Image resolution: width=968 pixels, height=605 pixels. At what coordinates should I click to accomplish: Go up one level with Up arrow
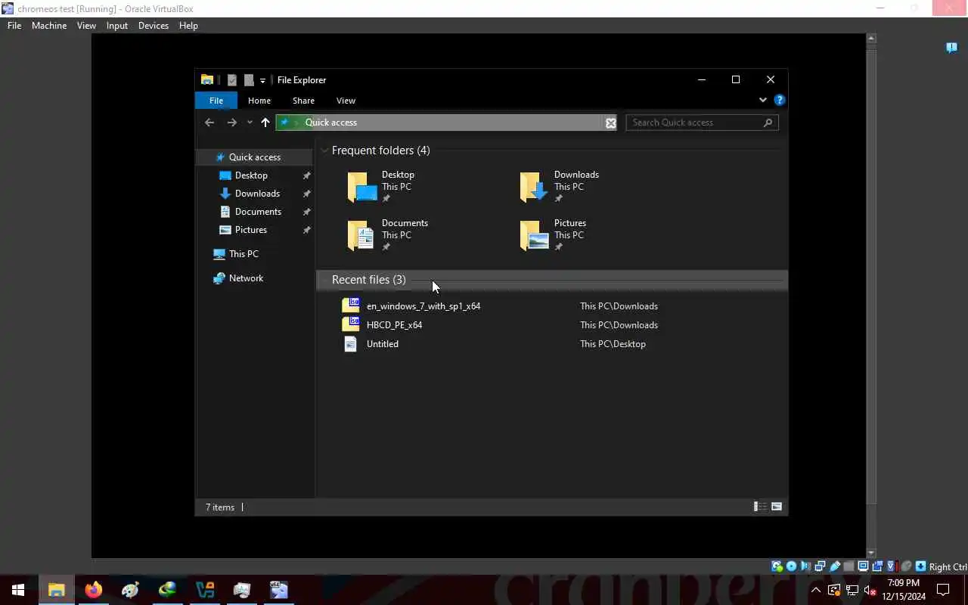(x=265, y=123)
